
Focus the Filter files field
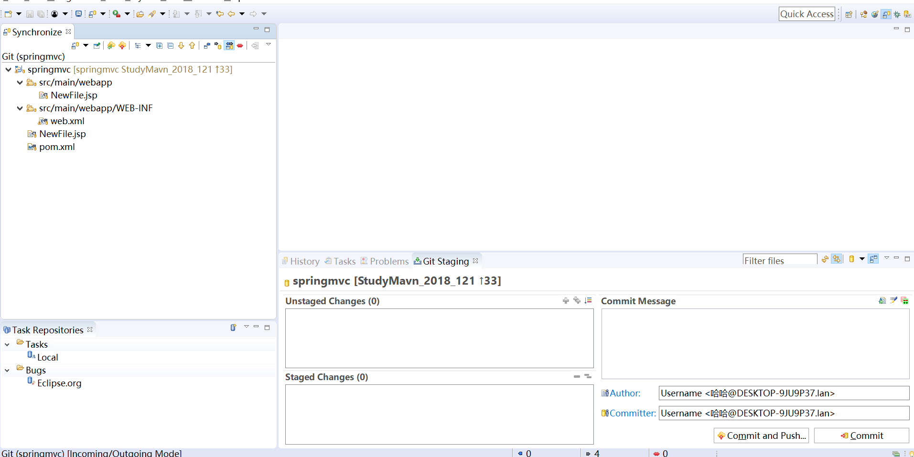(780, 260)
